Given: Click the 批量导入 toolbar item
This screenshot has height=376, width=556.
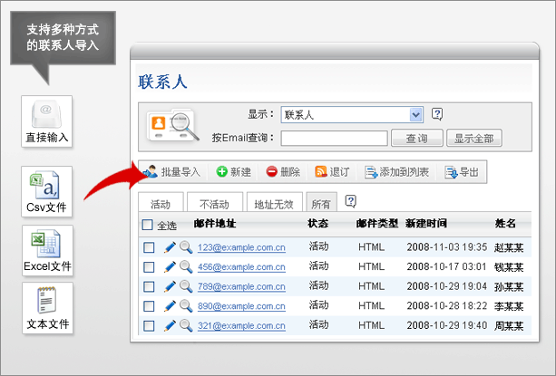Looking at the screenshot, I should [172, 172].
